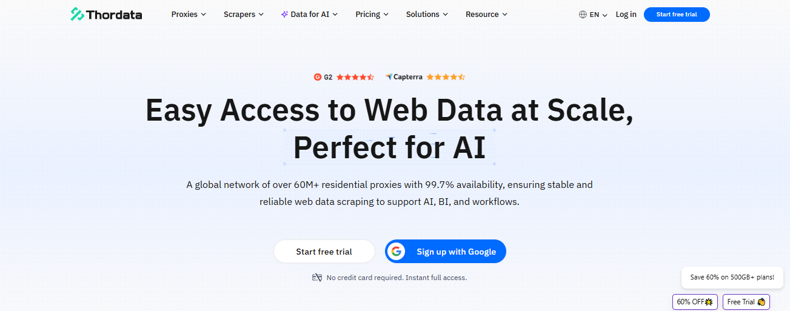Image resolution: width=790 pixels, height=311 pixels.
Task: Open the Solutions menu
Action: [427, 15]
